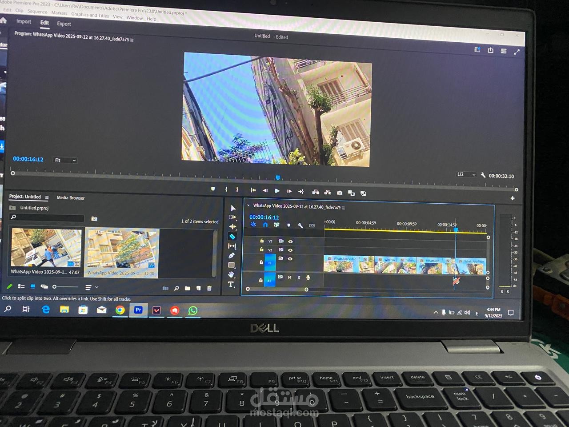Toggle timeline closed captions CC button

(312, 226)
